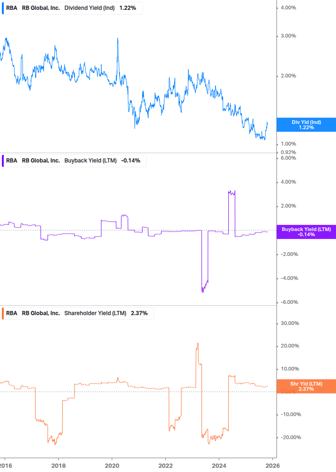Click the 2022 label on the time axis
The height and width of the screenshot is (472, 336).
pos(166,465)
